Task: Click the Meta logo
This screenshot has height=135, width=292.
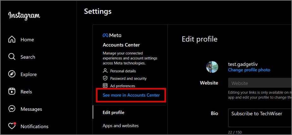Action: [112, 35]
